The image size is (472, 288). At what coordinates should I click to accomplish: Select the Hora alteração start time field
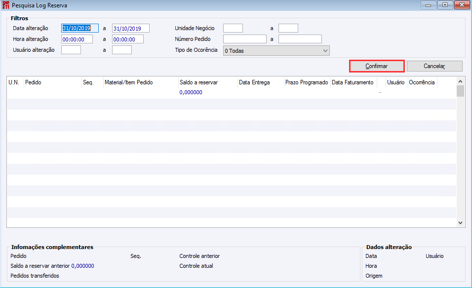77,39
